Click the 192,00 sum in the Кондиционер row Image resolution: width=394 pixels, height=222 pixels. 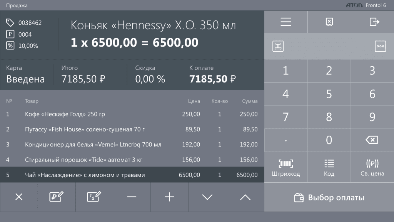click(x=249, y=145)
